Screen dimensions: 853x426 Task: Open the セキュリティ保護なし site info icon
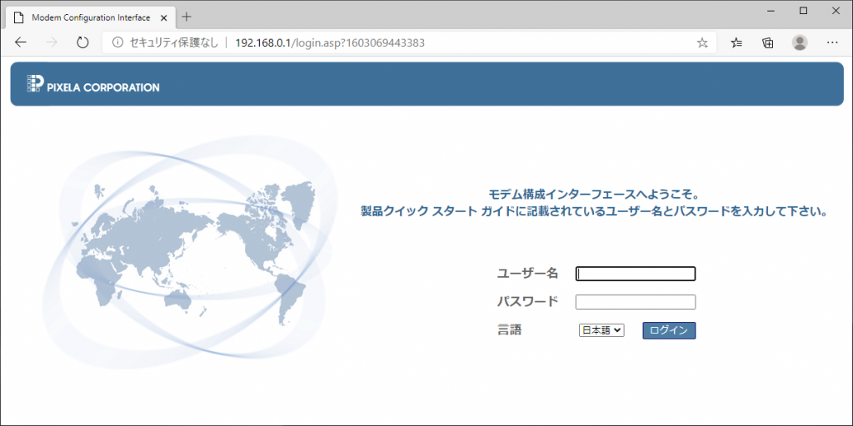(x=117, y=42)
